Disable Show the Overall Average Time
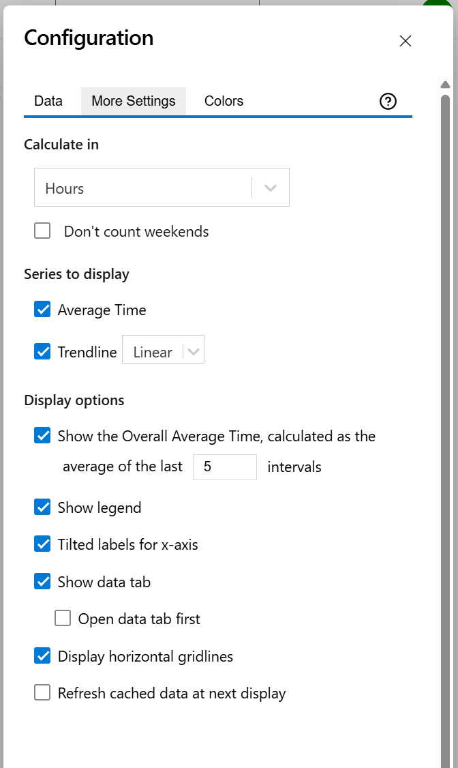The height and width of the screenshot is (768, 458). click(42, 435)
